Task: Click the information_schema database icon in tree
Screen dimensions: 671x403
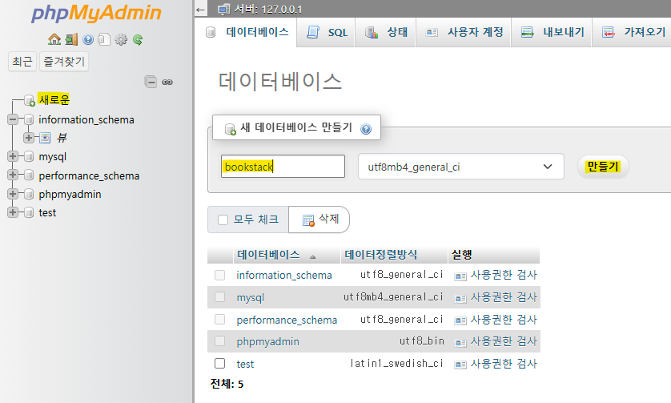Action: coord(29,119)
